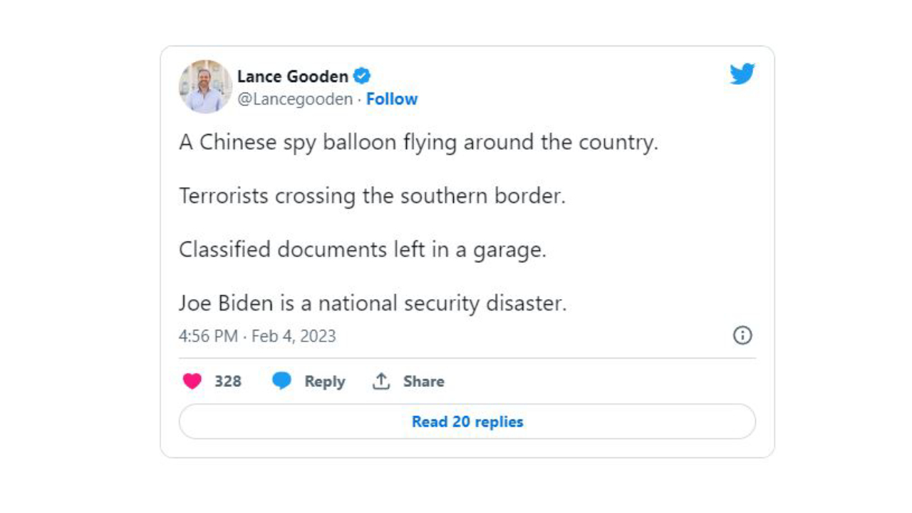Viewport: 912px width, 513px height.
Task: Click the 4:56 PM time text
Action: pyautogui.click(x=208, y=336)
